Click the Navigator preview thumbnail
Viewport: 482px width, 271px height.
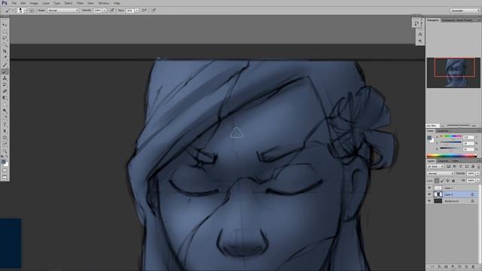tap(453, 72)
